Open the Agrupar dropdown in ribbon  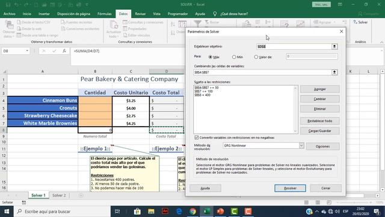pos(335,22)
